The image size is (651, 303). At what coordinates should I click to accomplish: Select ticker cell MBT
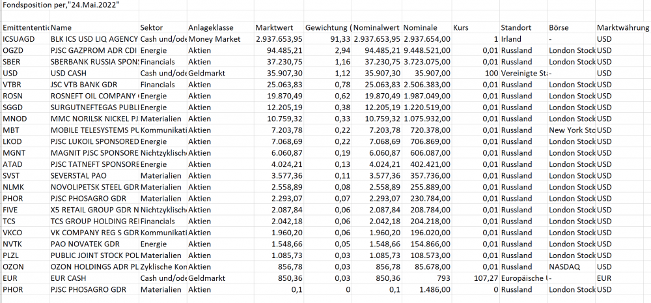click(x=25, y=130)
